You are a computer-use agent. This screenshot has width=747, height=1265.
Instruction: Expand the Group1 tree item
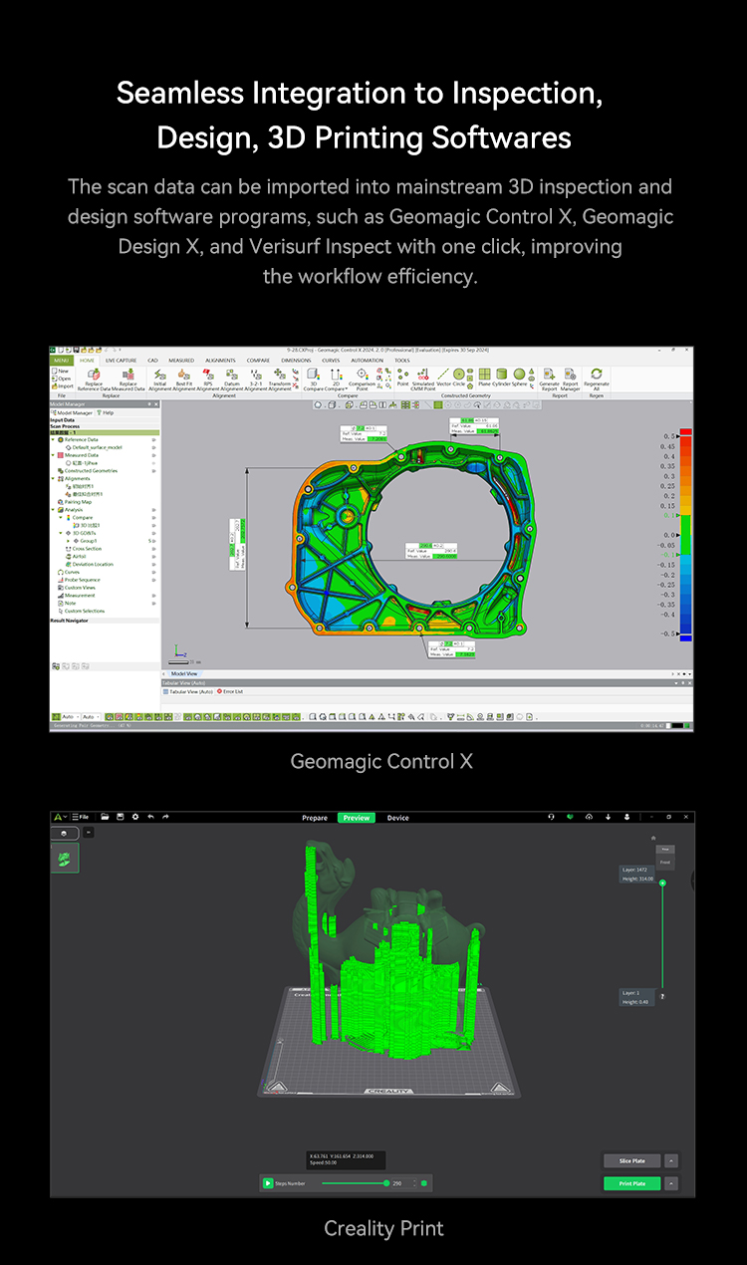69,541
